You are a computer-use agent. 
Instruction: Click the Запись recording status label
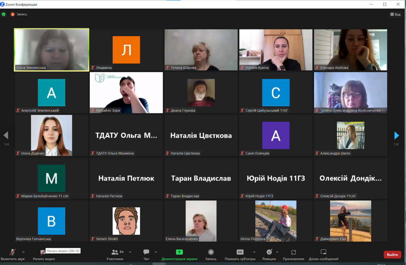22,14
